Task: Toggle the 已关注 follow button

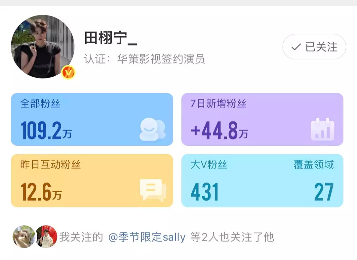Action: coord(314,47)
